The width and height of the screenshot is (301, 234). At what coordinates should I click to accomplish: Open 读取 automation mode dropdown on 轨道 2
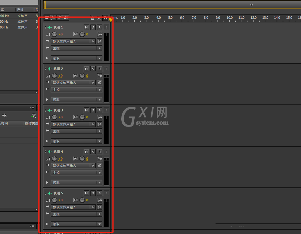tap(77, 100)
